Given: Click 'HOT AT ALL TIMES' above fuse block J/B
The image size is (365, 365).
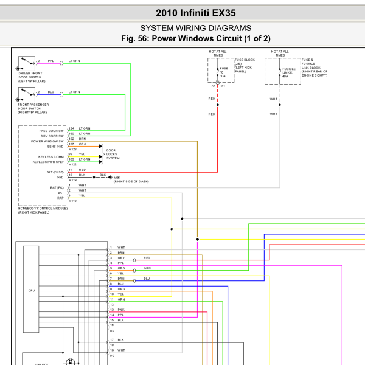Looking at the screenshot, I should (218, 54).
